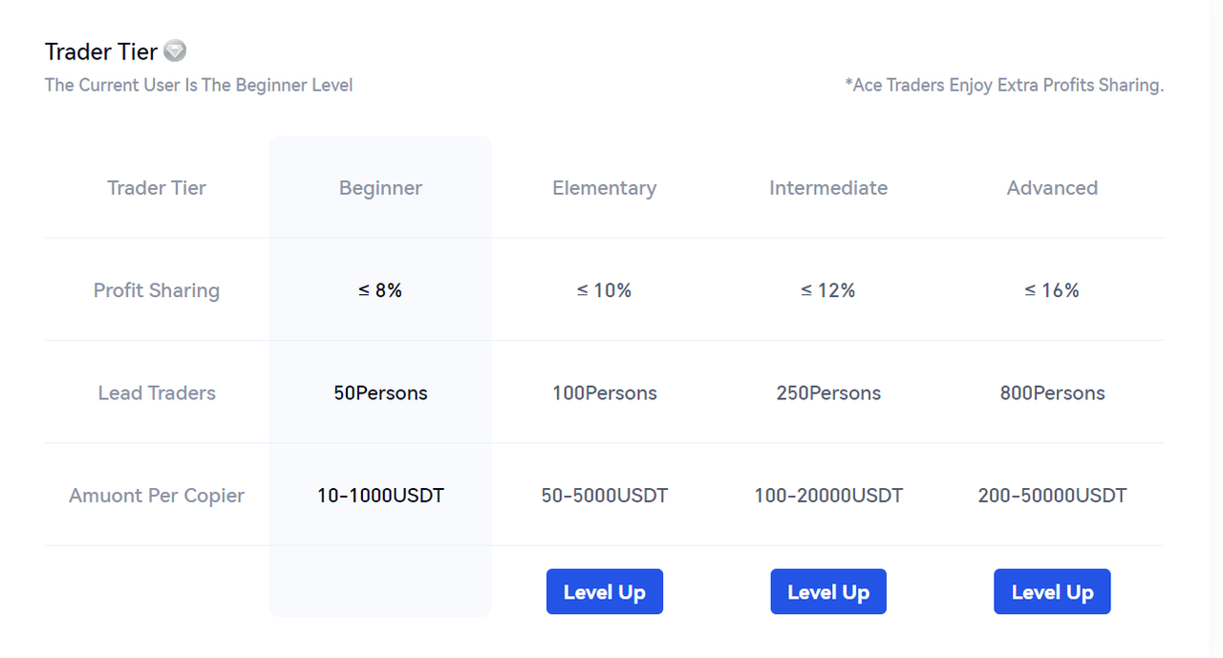Viewport: 1223px width, 658px height.
Task: Select the Intermediate tier column header
Action: click(x=828, y=188)
